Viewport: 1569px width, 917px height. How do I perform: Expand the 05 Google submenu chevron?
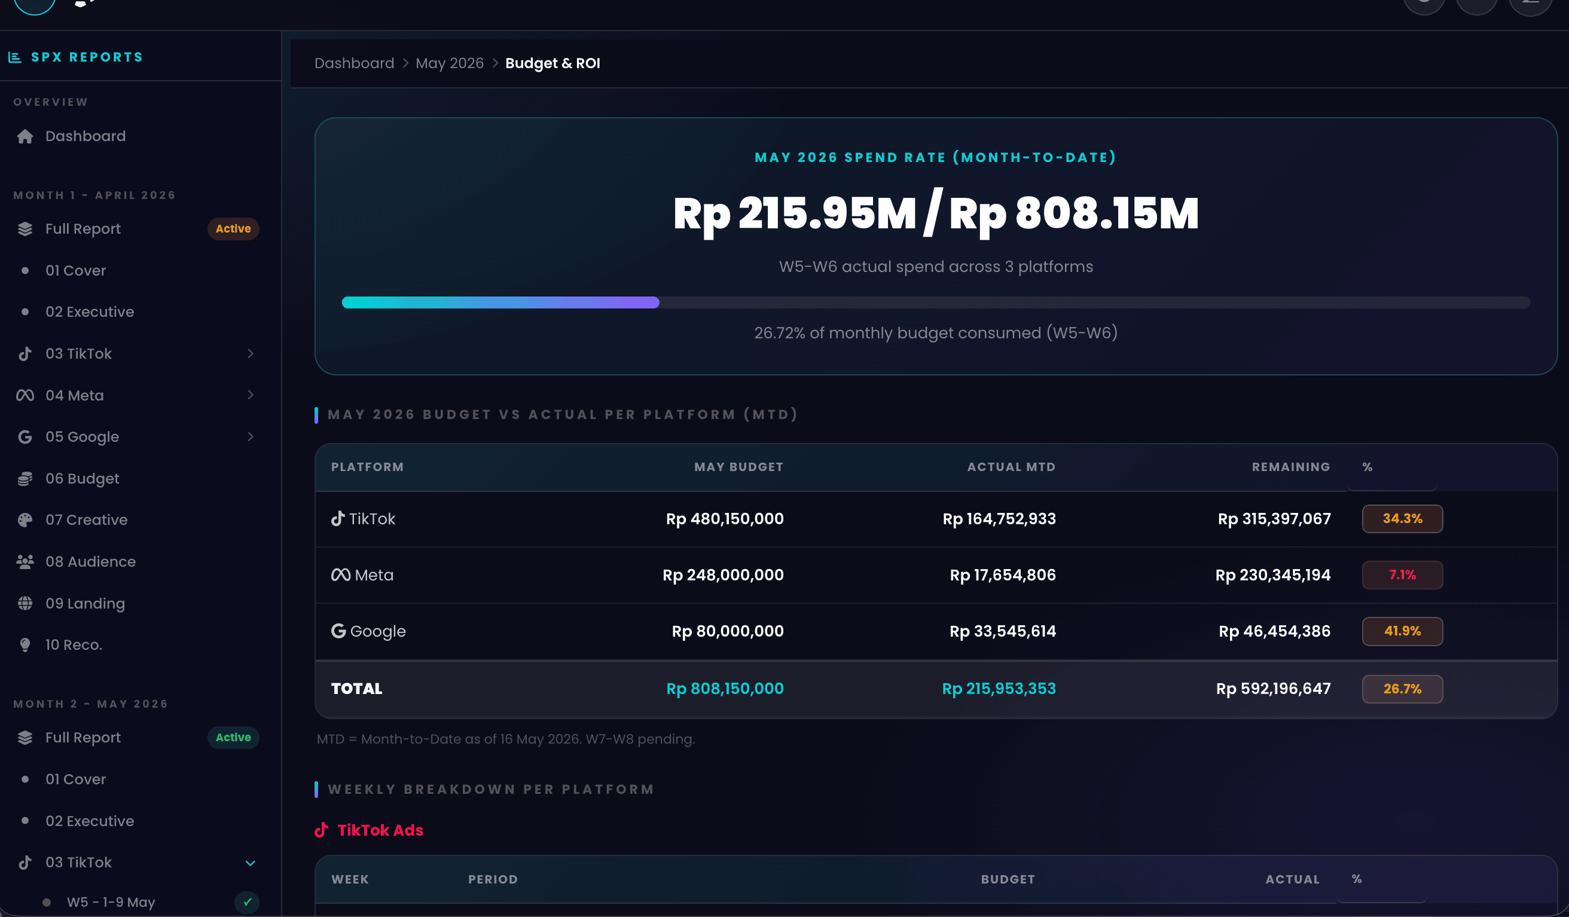pos(251,436)
